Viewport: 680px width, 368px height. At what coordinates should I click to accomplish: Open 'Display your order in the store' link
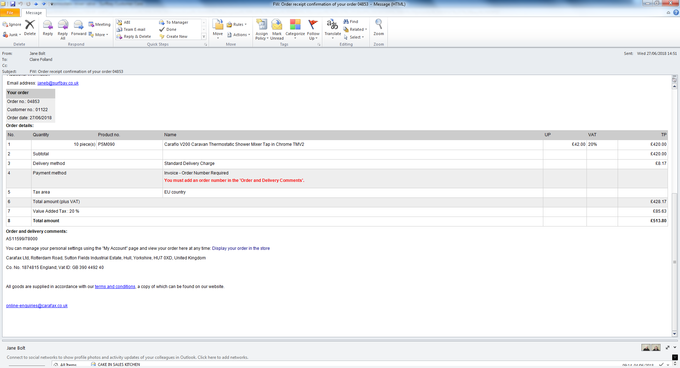pos(241,248)
